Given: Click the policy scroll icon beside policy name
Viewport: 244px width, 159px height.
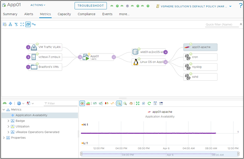Looking at the screenshot, I should tap(158, 6).
